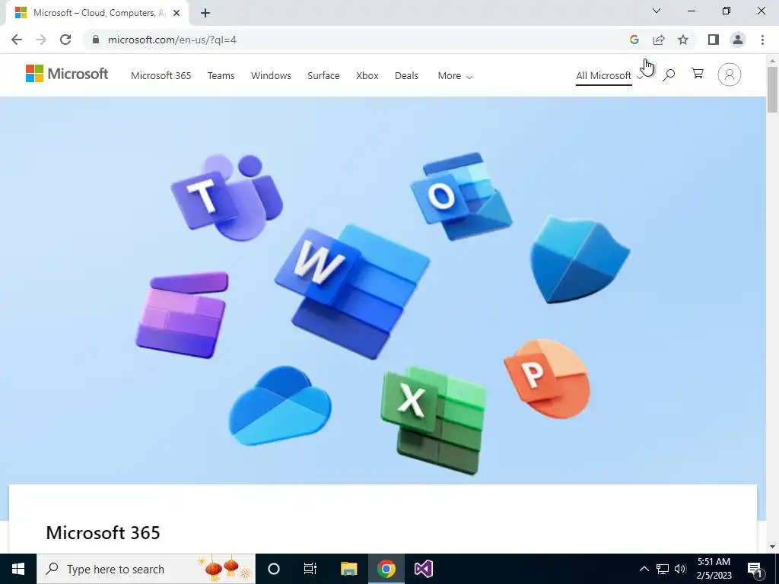
Task: Click Chrome icon on the taskbar
Action: [386, 569]
